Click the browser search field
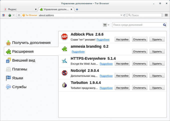170x121 pixels. coord(145,15)
